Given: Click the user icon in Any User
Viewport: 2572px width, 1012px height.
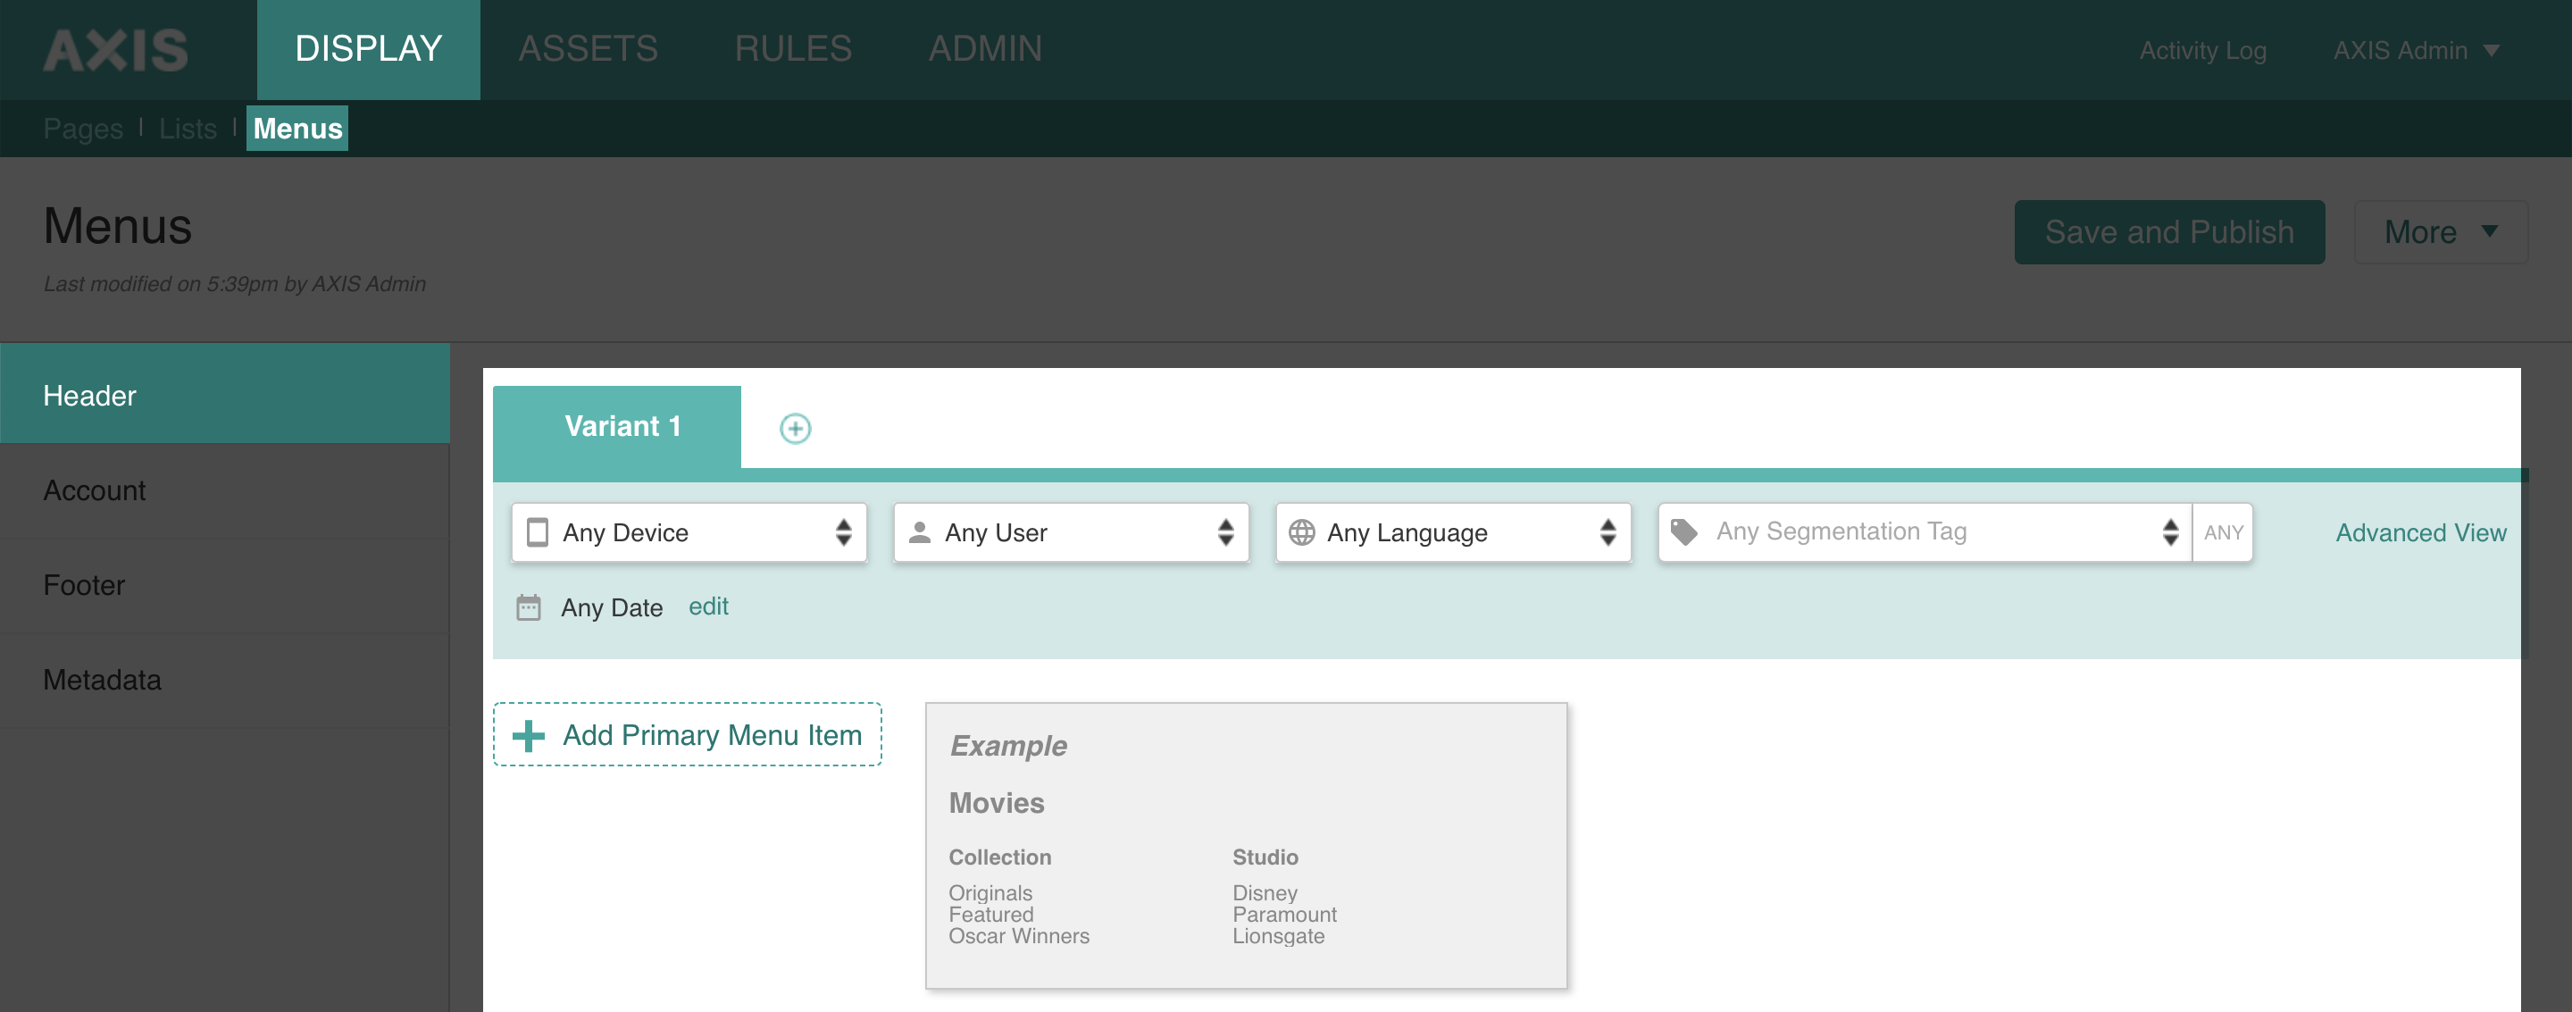Looking at the screenshot, I should pos(920,532).
